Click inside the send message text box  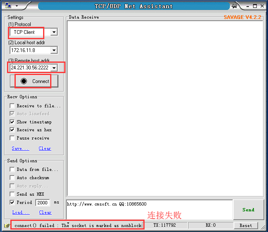[149, 210]
